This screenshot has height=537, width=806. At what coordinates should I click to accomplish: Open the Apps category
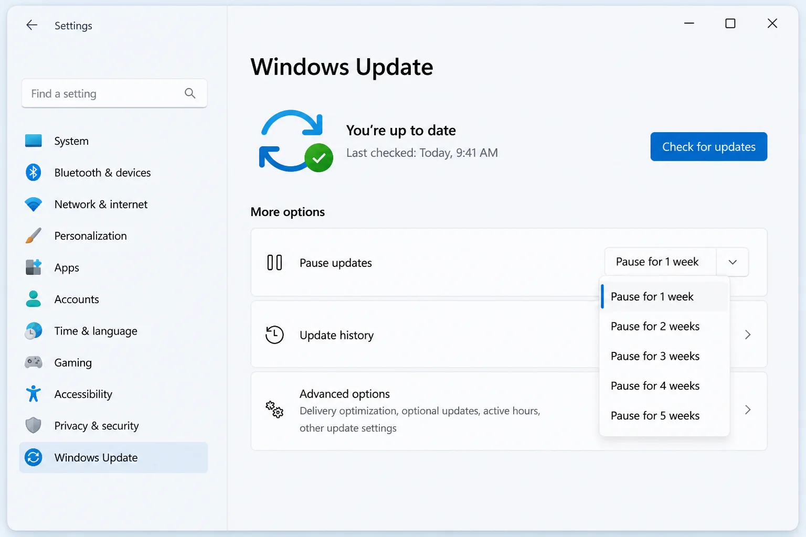113,267
